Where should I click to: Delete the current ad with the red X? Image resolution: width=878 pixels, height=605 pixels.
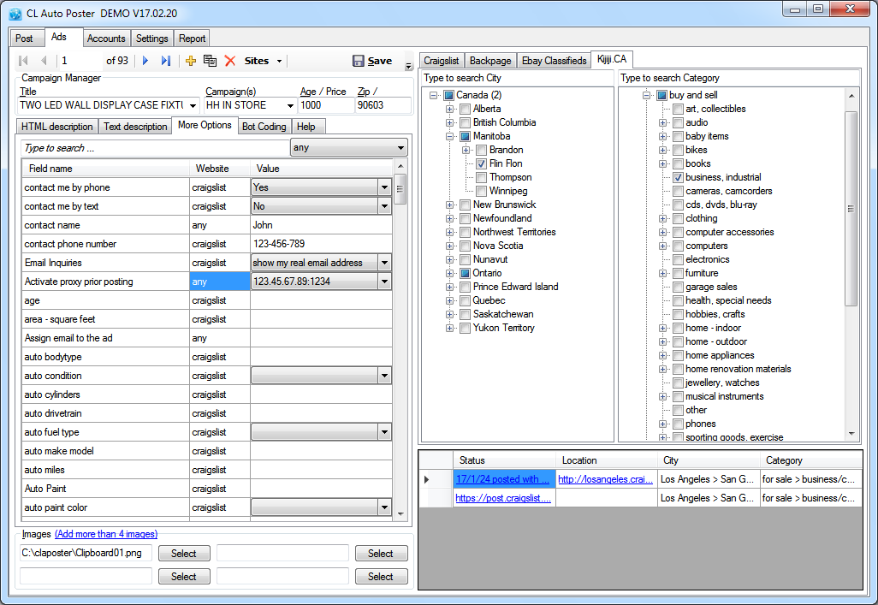point(229,61)
